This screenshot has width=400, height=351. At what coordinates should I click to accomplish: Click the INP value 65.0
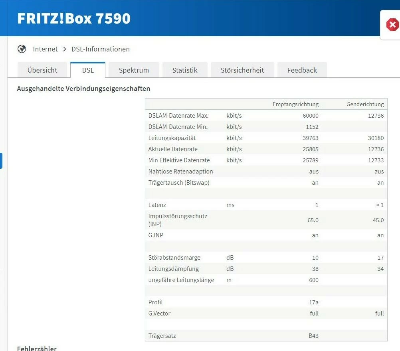(x=313, y=220)
